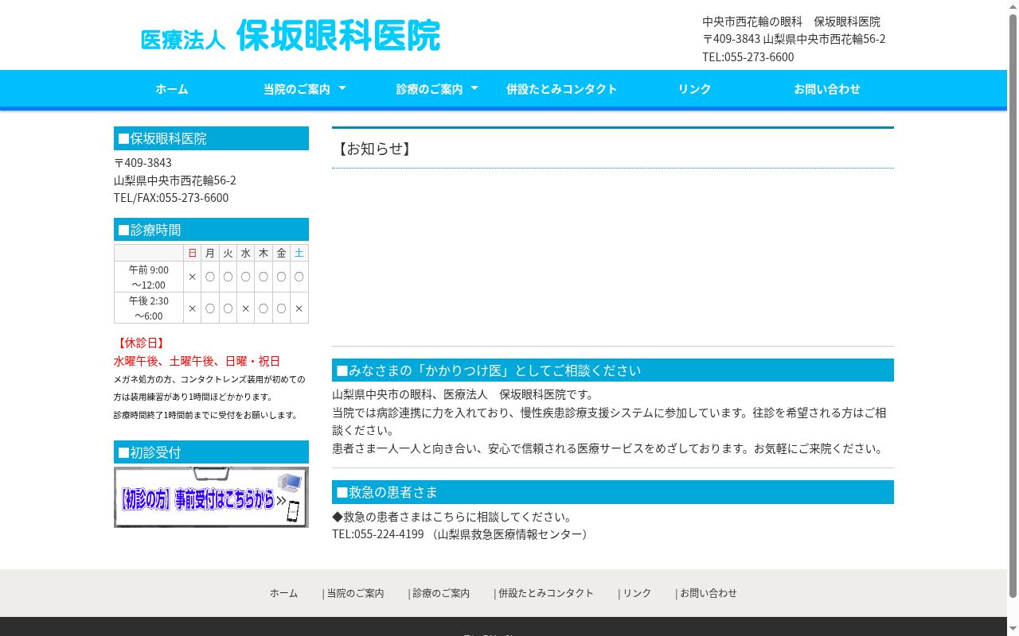Image resolution: width=1019 pixels, height=636 pixels.
Task: Click the red 日 column header
Action: [x=192, y=253]
